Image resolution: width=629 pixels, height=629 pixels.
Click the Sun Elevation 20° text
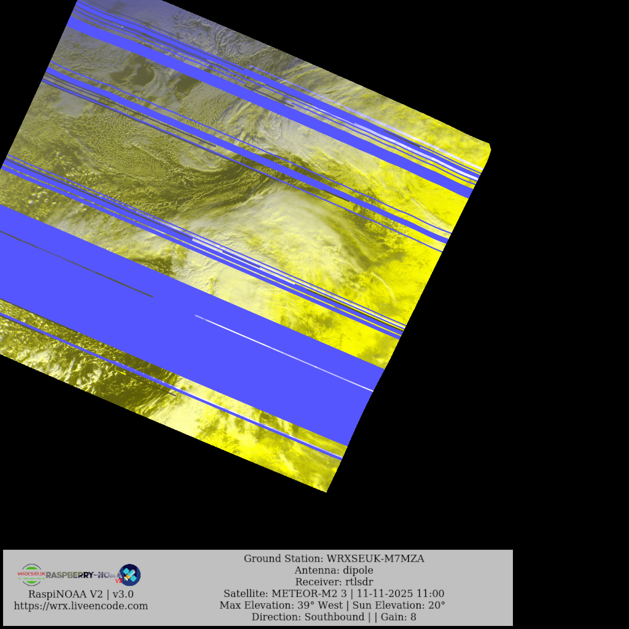click(399, 605)
